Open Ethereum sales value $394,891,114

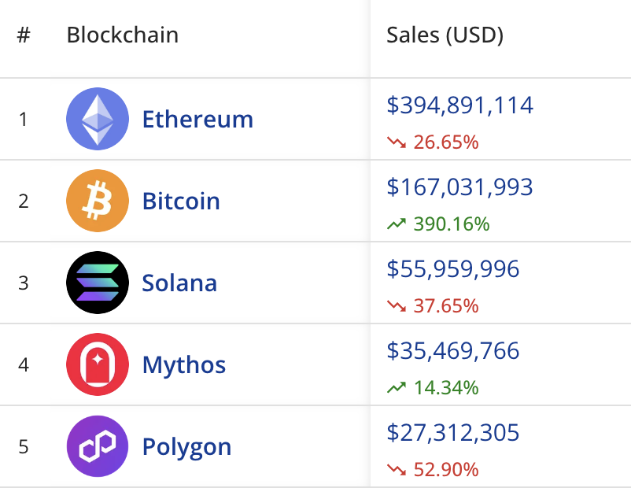click(459, 105)
